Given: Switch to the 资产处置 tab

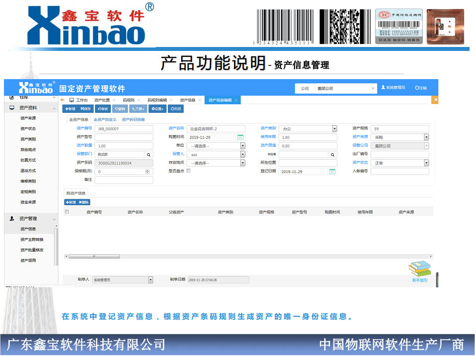Looking at the screenshot, I should (x=102, y=100).
